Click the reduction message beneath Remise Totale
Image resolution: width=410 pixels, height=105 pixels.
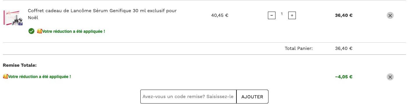click(x=39, y=77)
